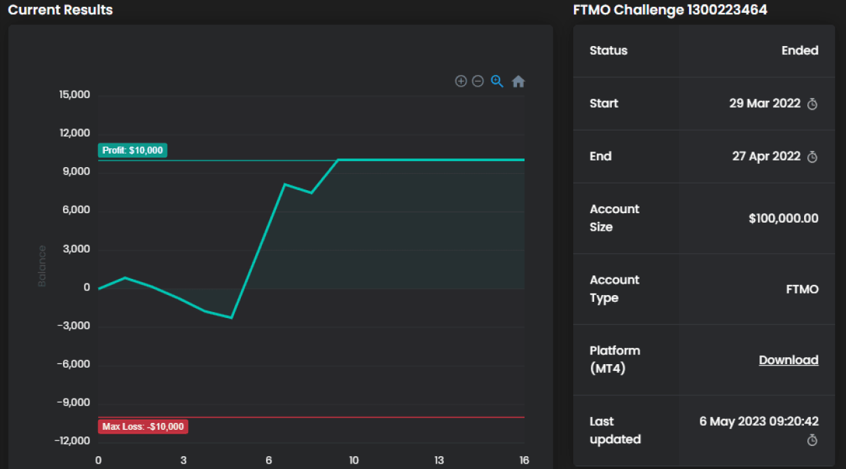Activate the selection zoom magnifier tool
Image resolution: width=846 pixels, height=469 pixels.
pos(497,81)
